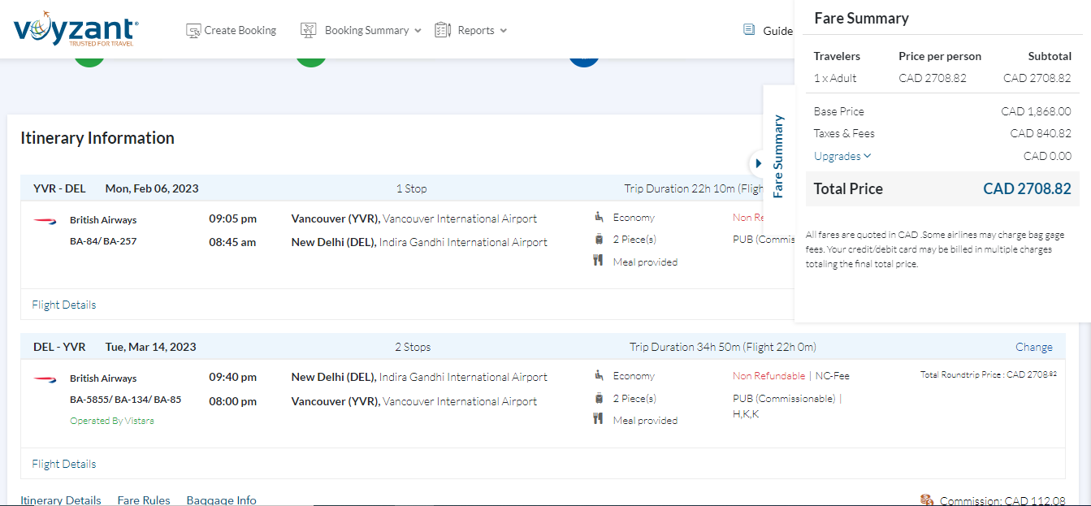The height and width of the screenshot is (506, 1091).
Task: Click the Voyzant logo
Action: 76,29
